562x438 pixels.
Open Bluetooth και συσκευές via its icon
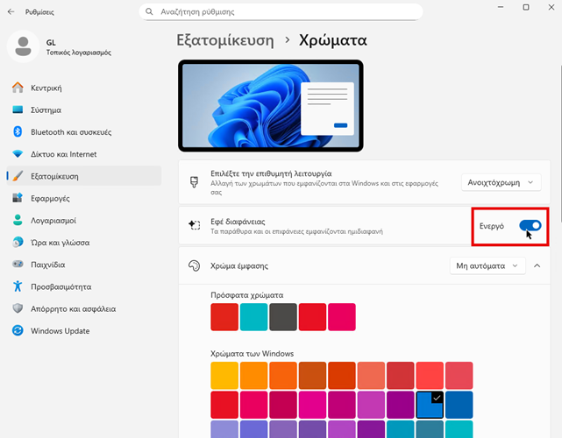(18, 131)
